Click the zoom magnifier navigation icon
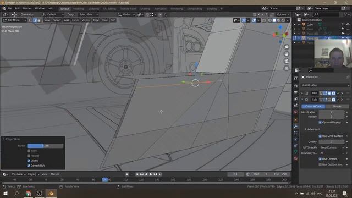The image size is (352, 198). coord(287,47)
